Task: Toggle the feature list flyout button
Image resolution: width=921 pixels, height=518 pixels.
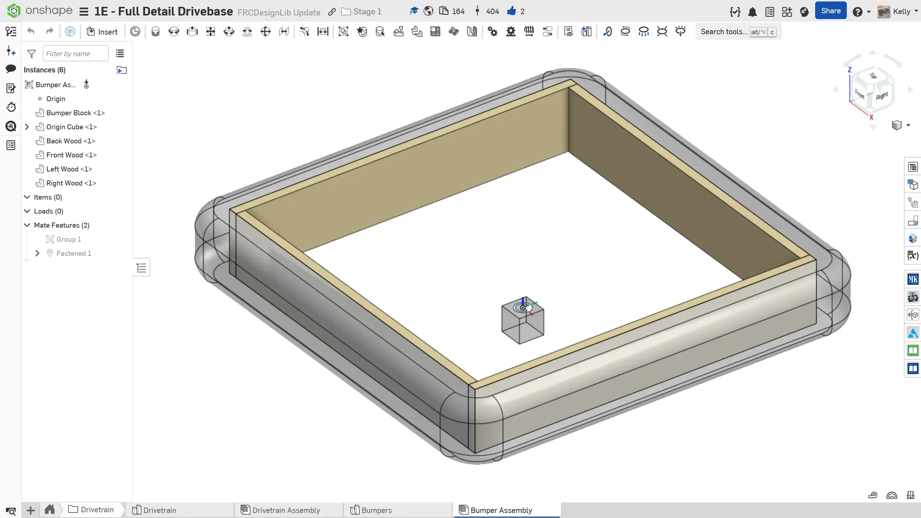Action: (x=141, y=268)
